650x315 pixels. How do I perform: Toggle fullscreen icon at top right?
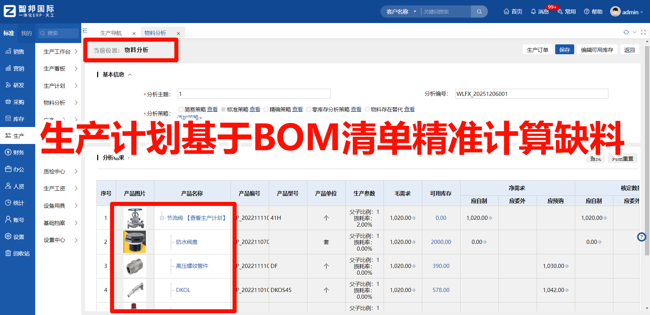[x=643, y=32]
